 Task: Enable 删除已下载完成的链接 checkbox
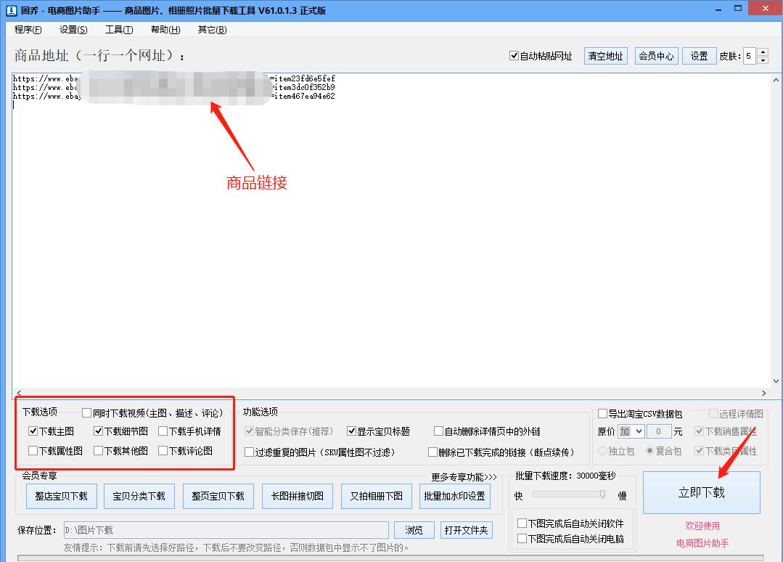(433, 452)
